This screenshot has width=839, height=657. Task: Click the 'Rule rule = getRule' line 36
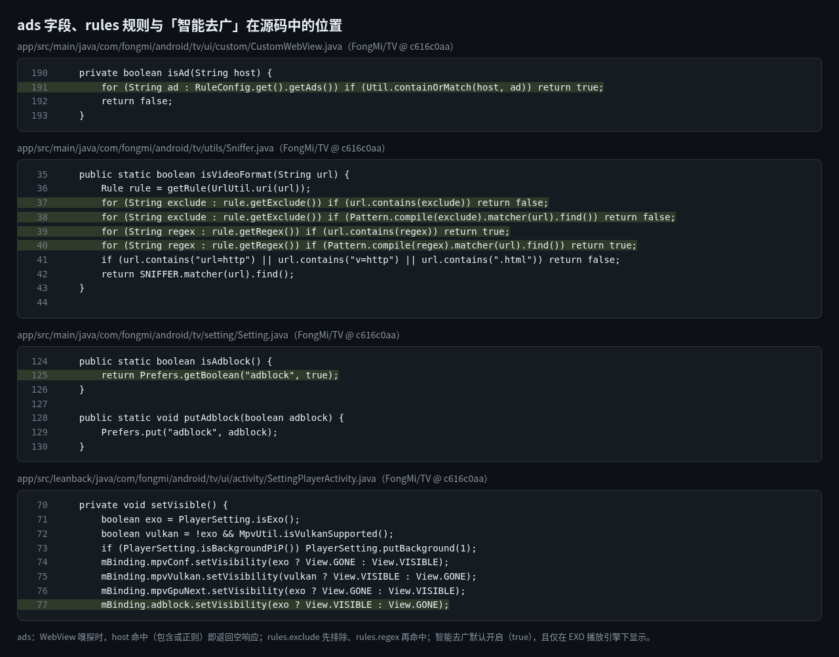click(206, 188)
